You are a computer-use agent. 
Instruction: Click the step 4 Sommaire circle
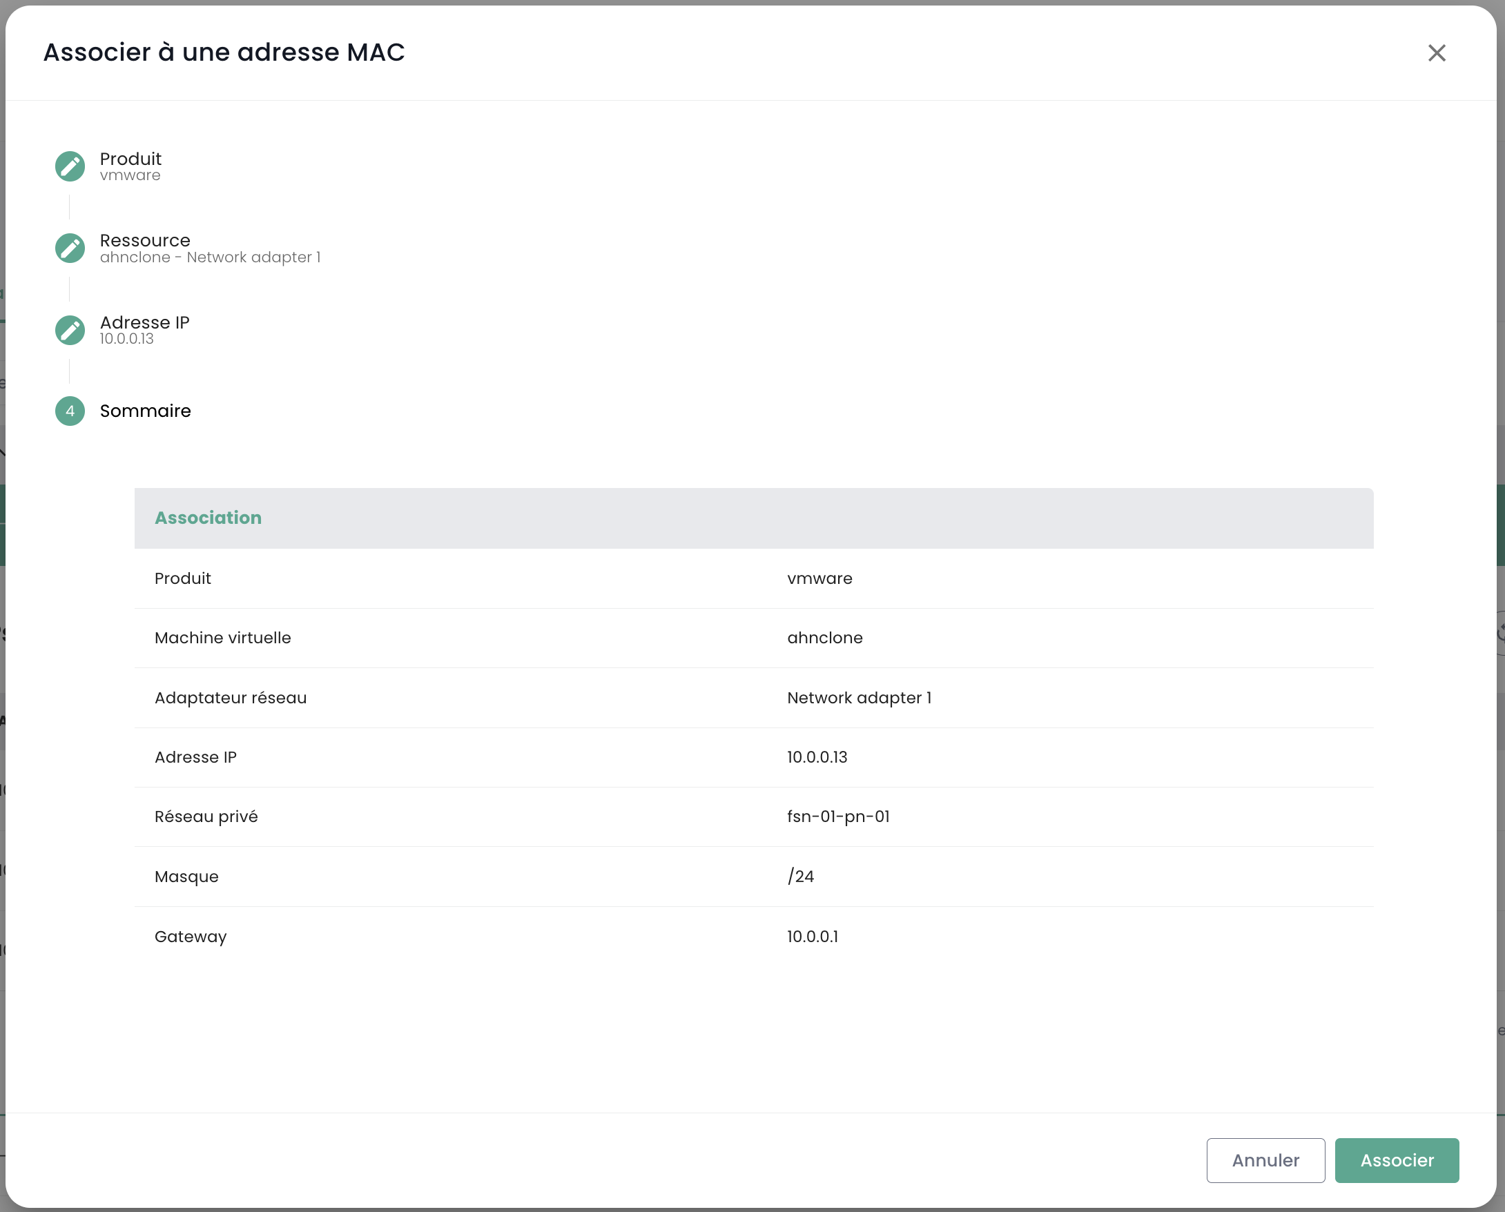click(70, 411)
